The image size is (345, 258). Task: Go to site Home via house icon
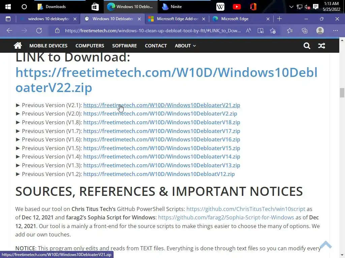coord(18,45)
